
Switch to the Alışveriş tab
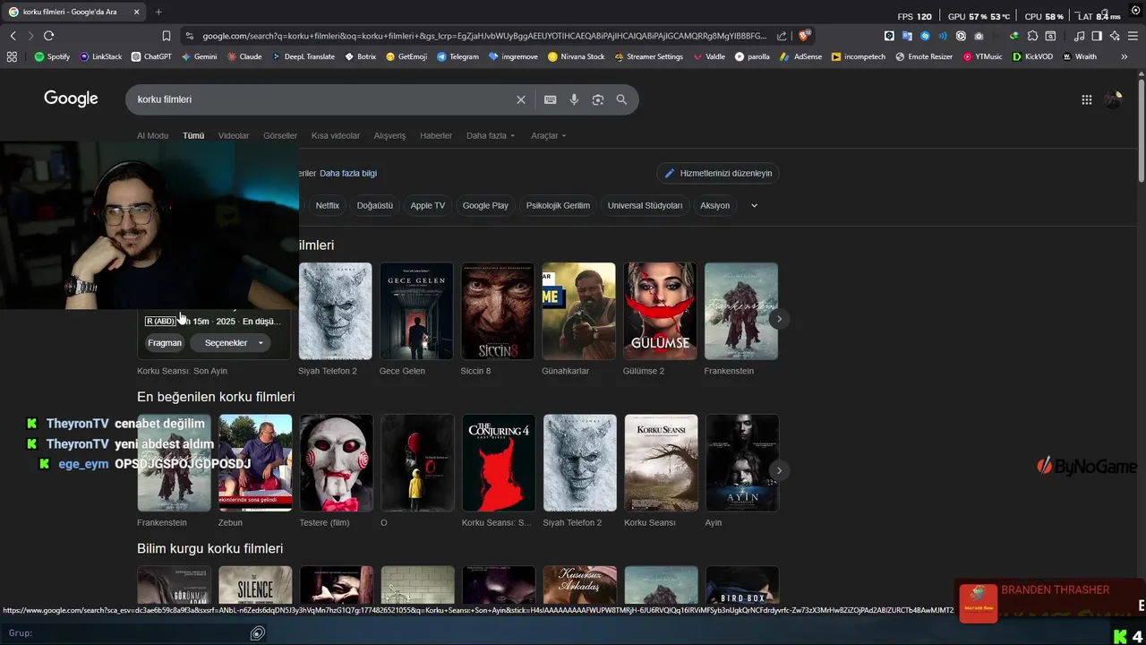click(x=389, y=136)
